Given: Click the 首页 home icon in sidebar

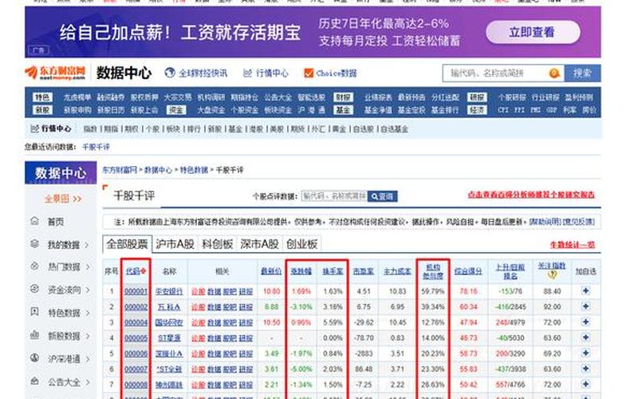Looking at the screenshot, I should [35, 221].
